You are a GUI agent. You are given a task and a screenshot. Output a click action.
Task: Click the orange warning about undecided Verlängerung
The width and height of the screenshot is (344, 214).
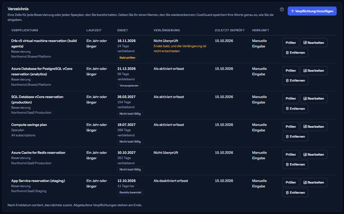click(180, 48)
